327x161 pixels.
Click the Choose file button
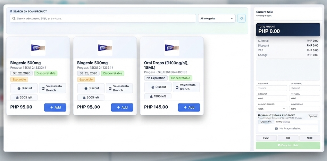(x=266, y=122)
